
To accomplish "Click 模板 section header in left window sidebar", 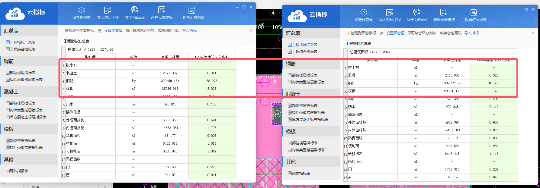I will point(29,129).
